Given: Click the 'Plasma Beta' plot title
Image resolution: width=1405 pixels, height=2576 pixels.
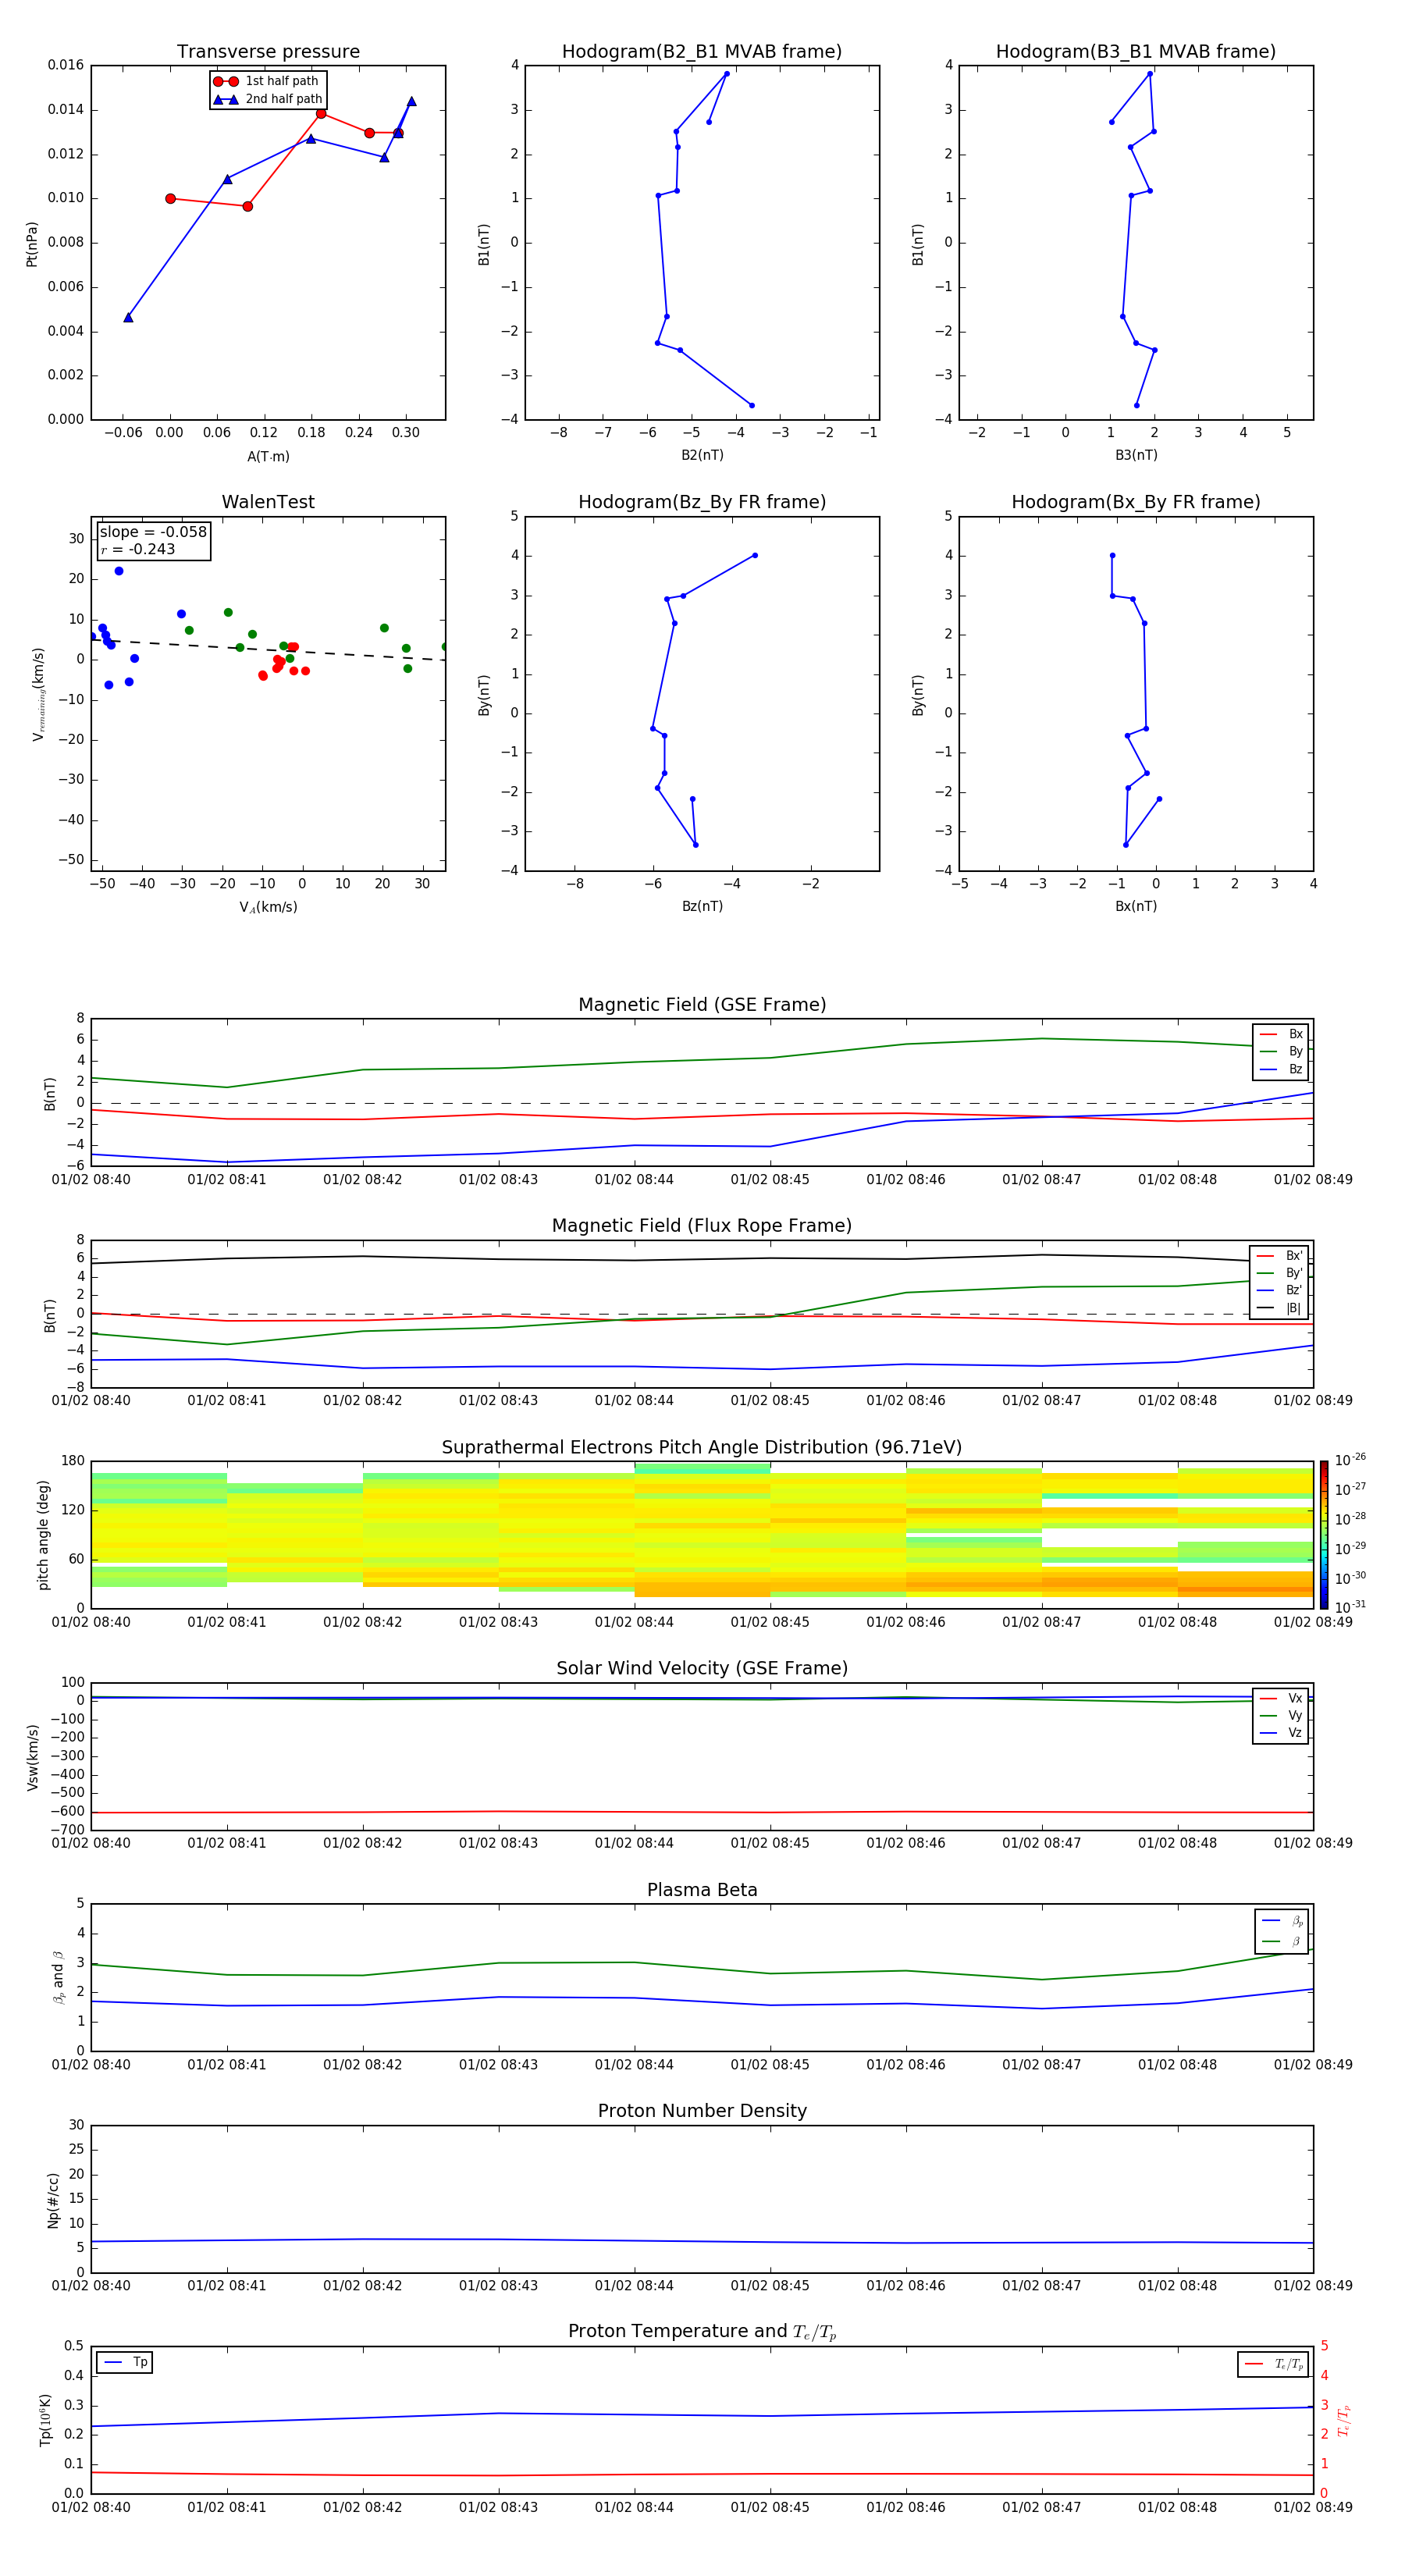Looking at the screenshot, I should [702, 1891].
